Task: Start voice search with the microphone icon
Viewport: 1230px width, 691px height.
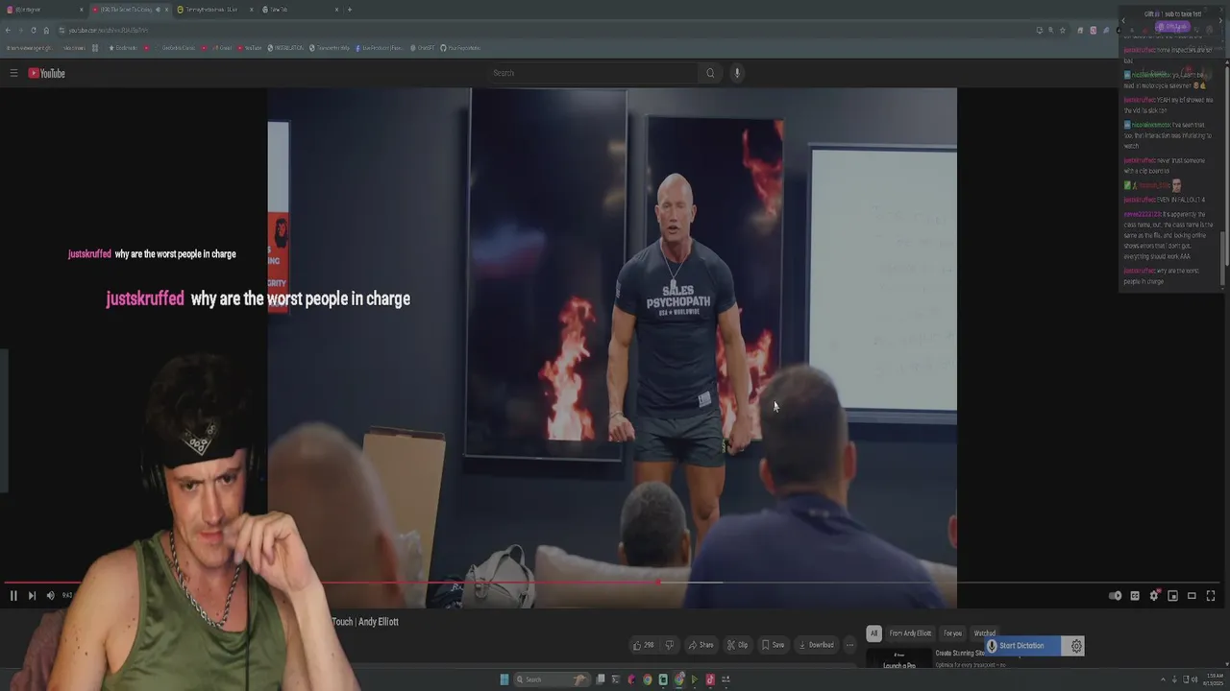Action: (737, 73)
